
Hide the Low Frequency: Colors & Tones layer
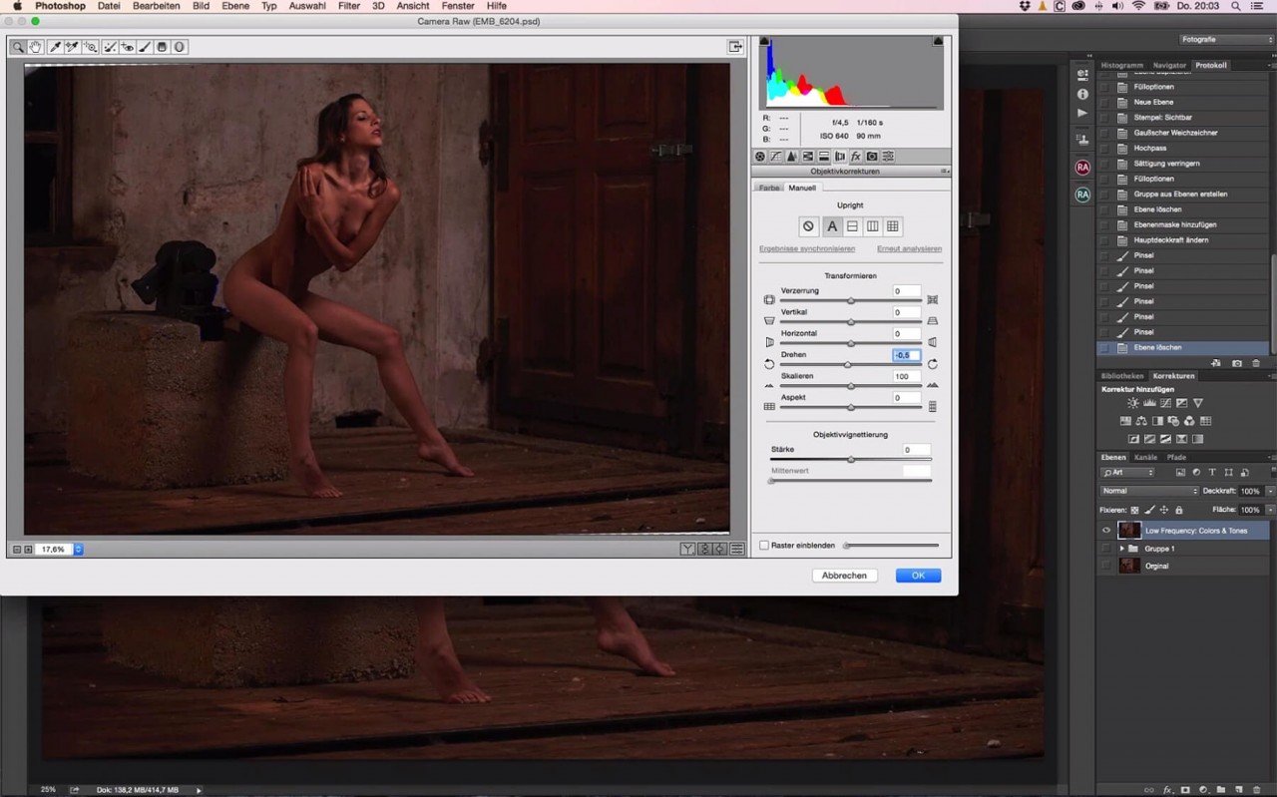1105,531
